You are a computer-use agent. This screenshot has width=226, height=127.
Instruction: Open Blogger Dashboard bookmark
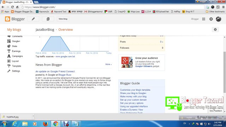(23, 12)
